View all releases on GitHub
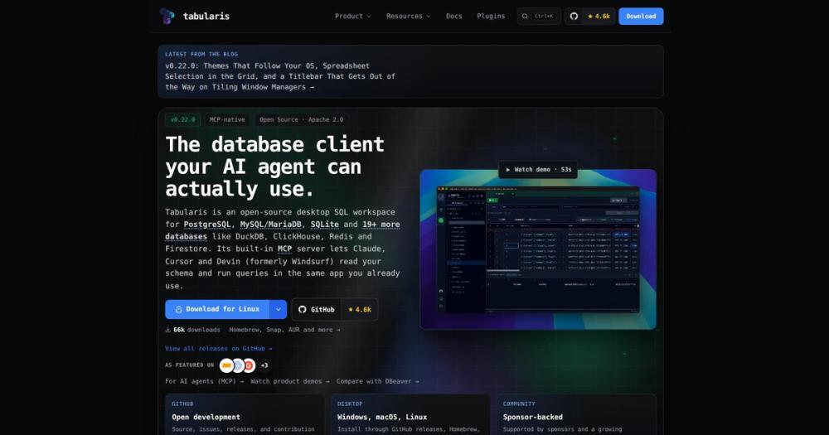 pyautogui.click(x=218, y=348)
